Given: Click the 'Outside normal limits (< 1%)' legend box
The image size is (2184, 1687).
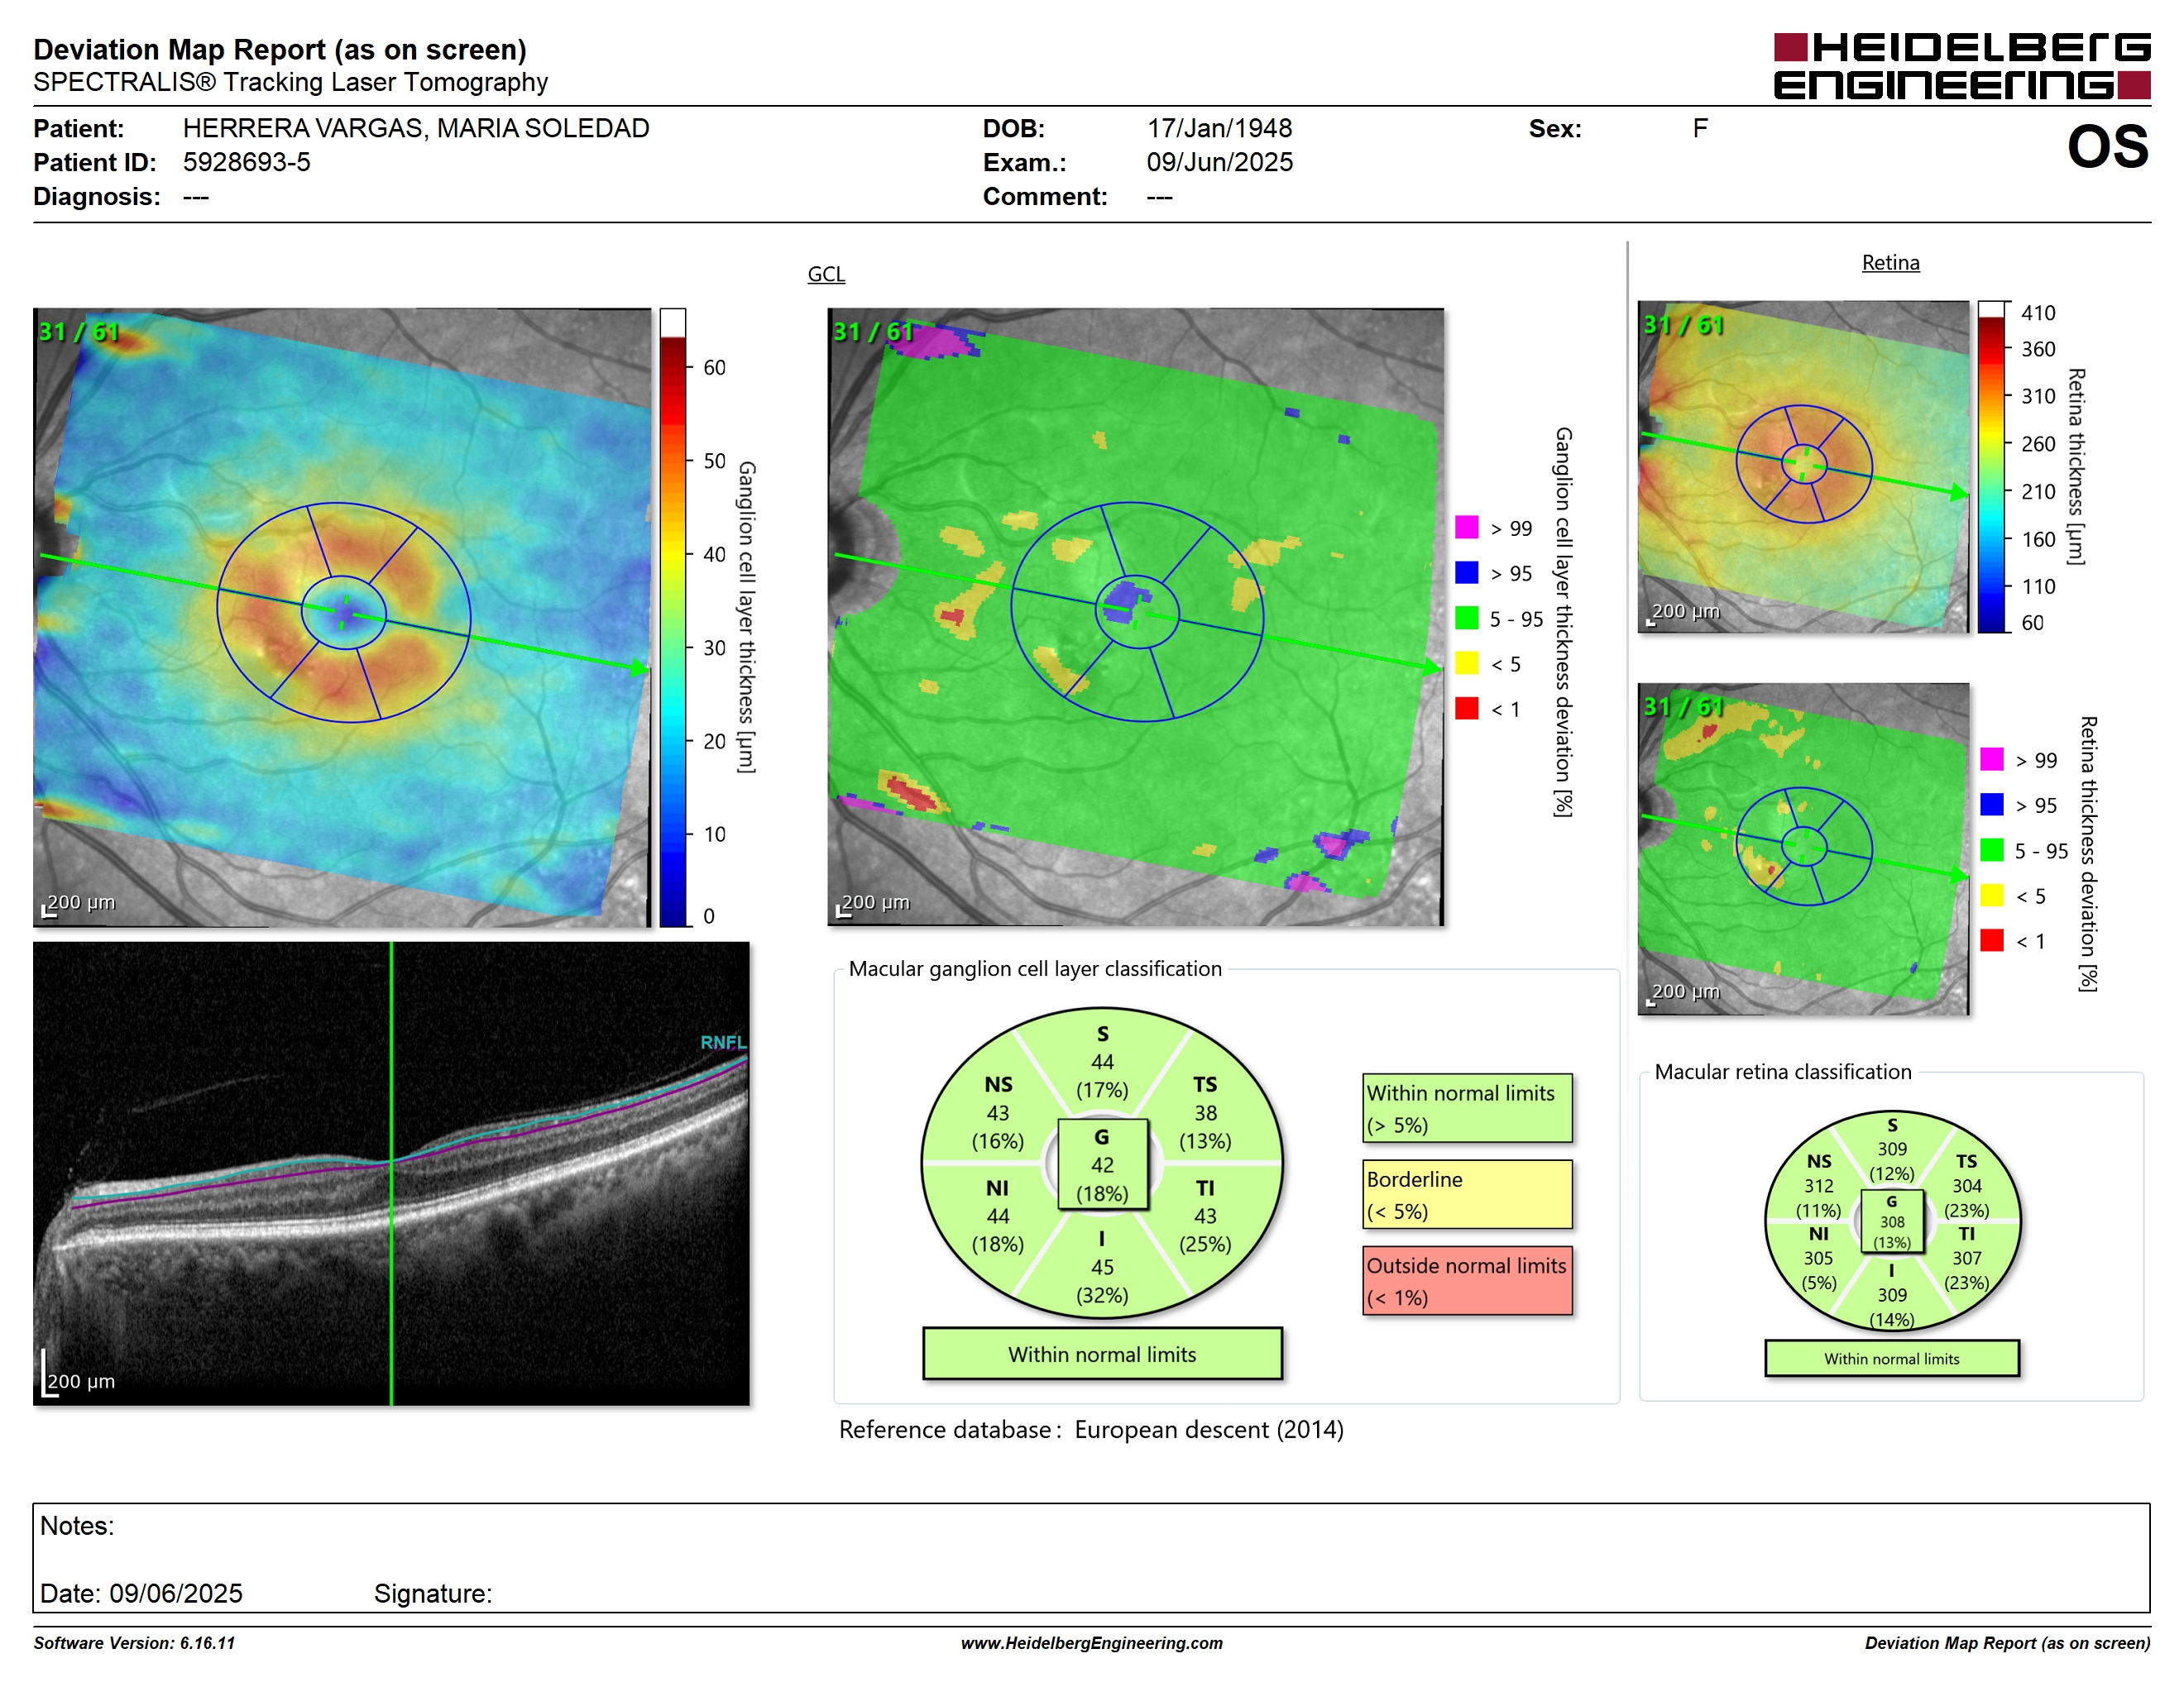Looking at the screenshot, I should point(1466,1280).
